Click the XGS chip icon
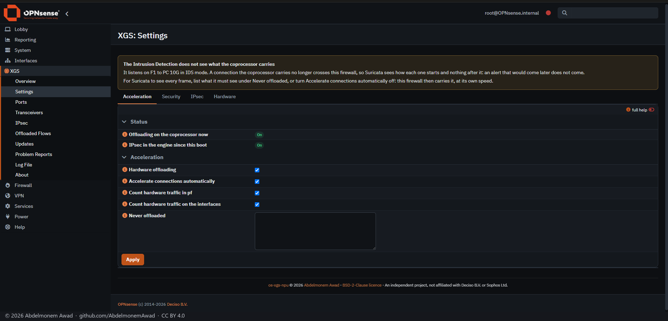 tap(6, 71)
